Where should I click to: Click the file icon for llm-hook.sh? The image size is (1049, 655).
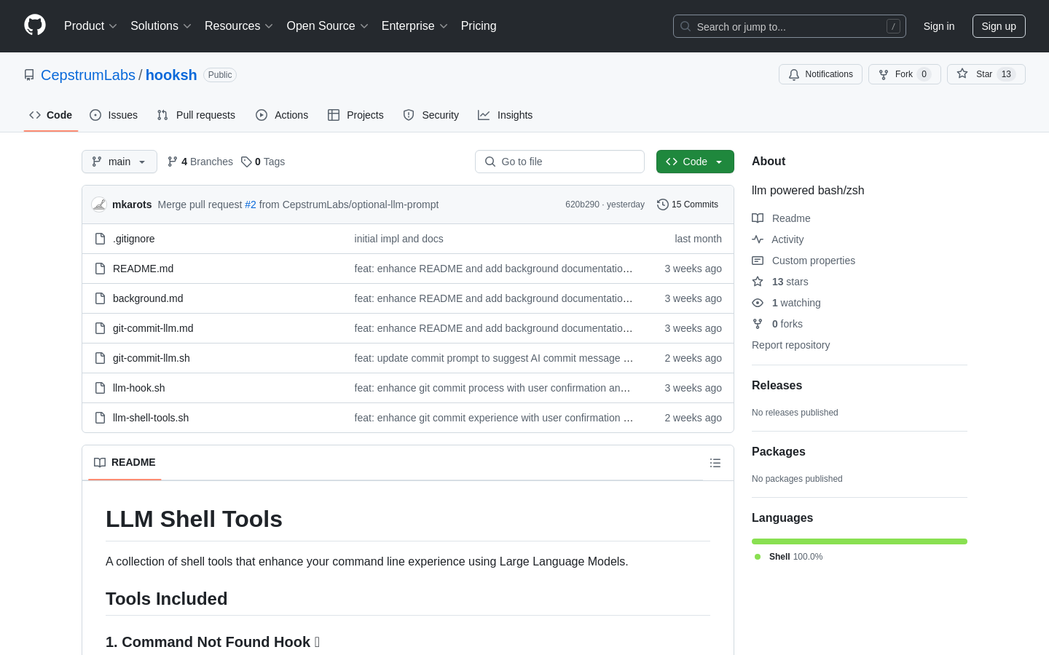click(101, 388)
